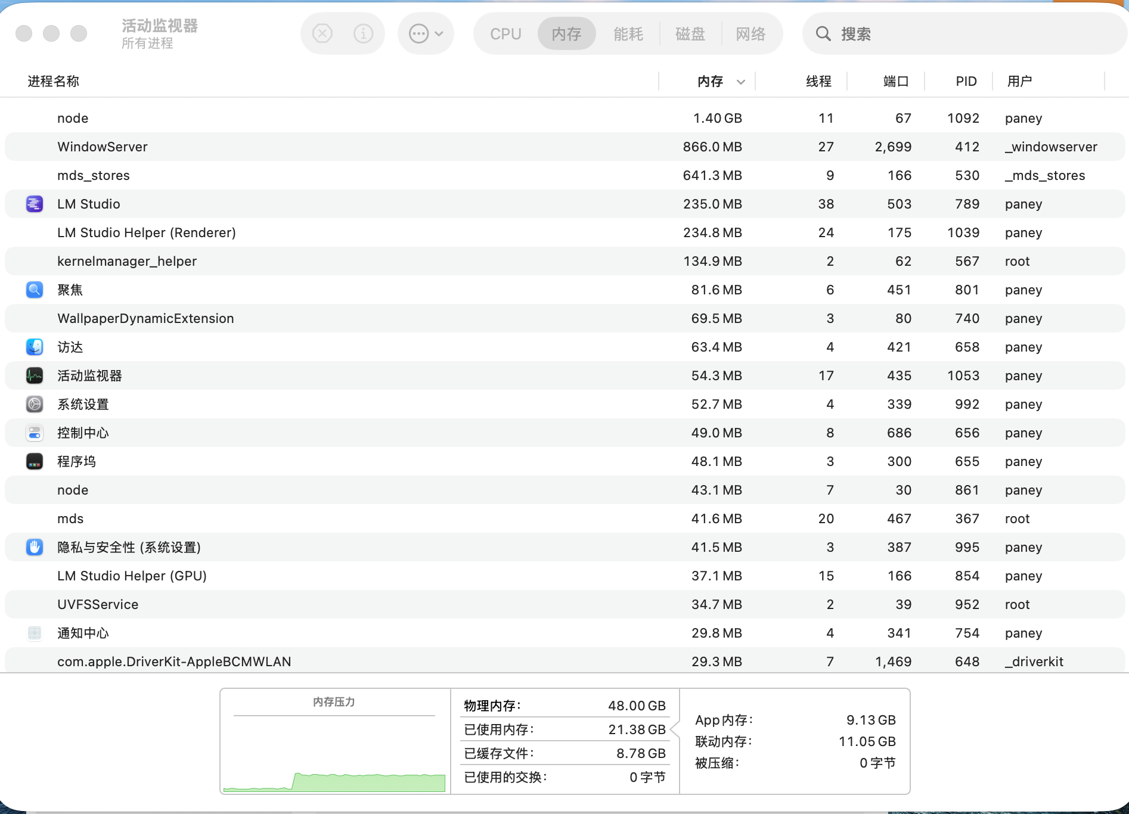Sort by 进程名称 column header
Viewport: 1129px width, 814px height.
point(53,81)
